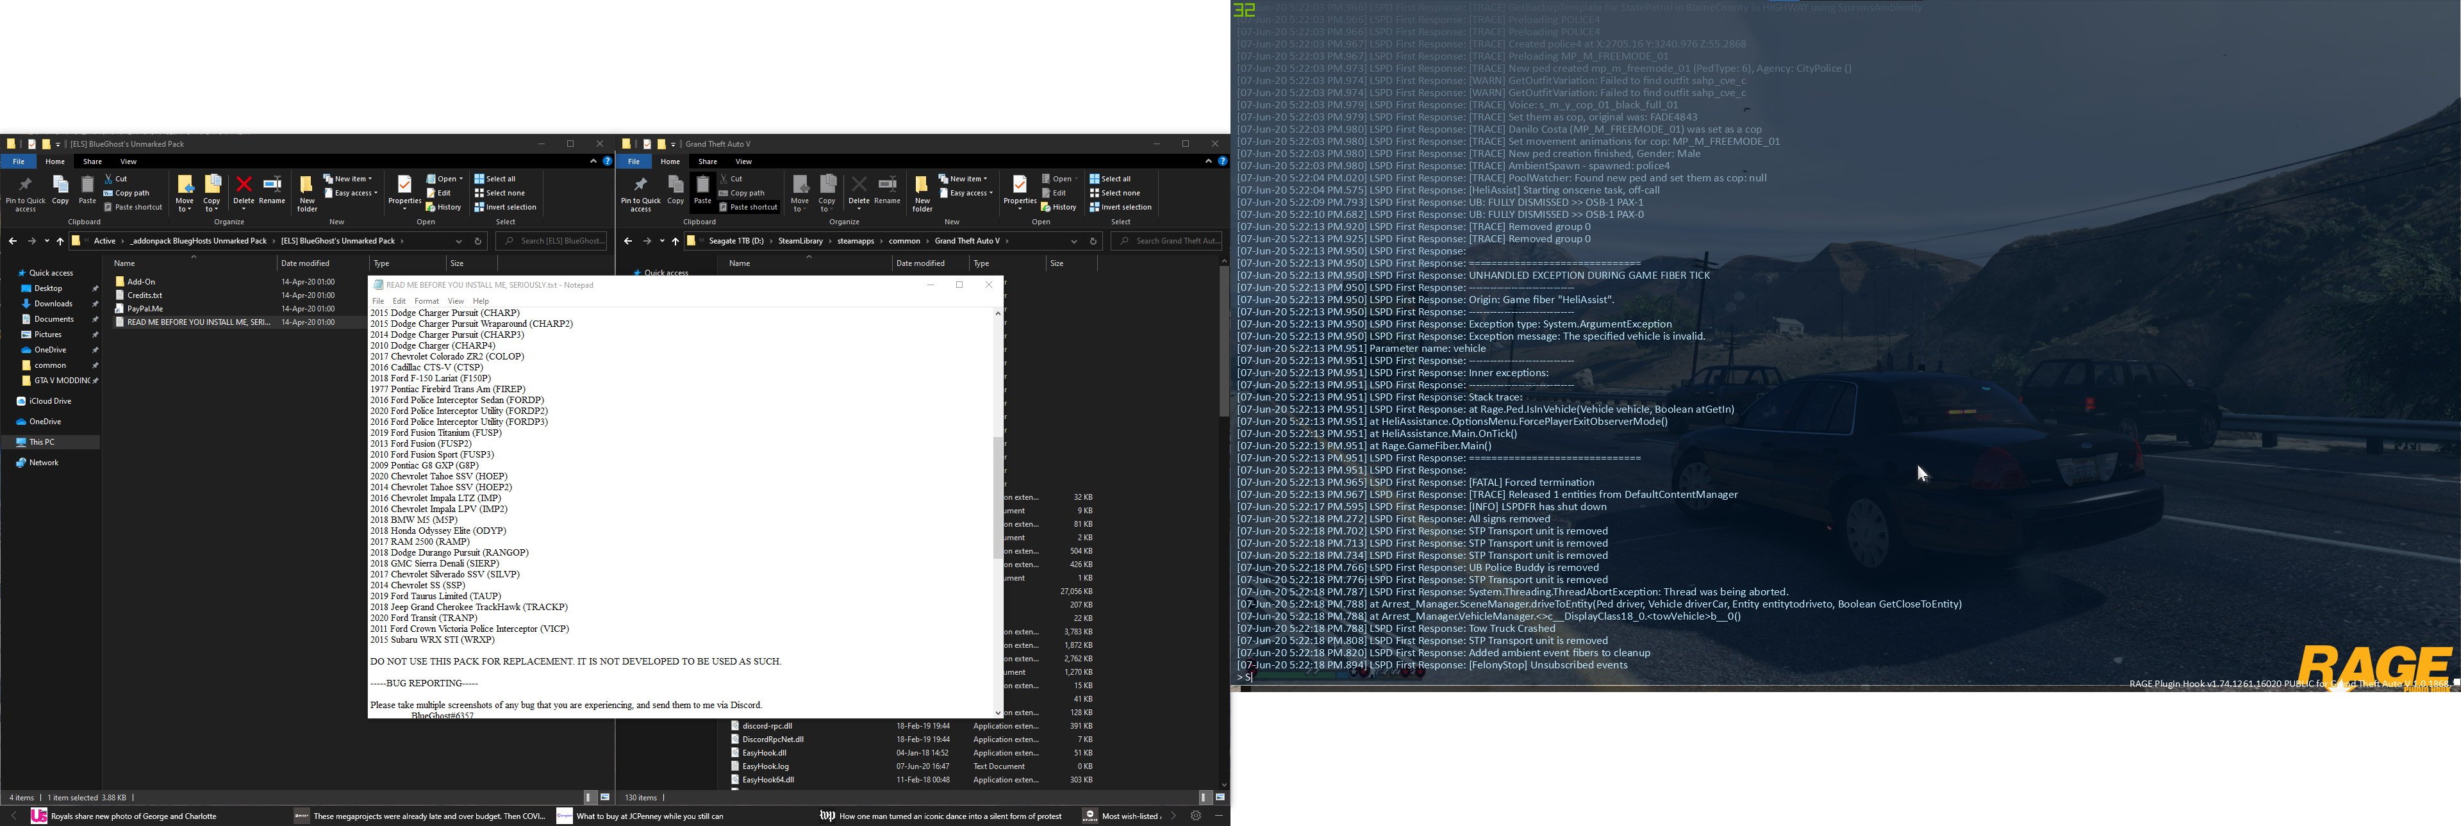
Task: Click refresh icon beside BlueGhost's Unmarked Pack address bar
Action: 479,242
